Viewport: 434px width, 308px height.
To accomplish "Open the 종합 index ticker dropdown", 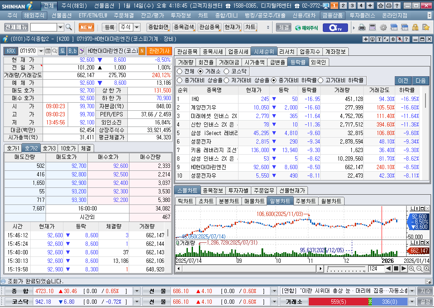I will (137, 291).
